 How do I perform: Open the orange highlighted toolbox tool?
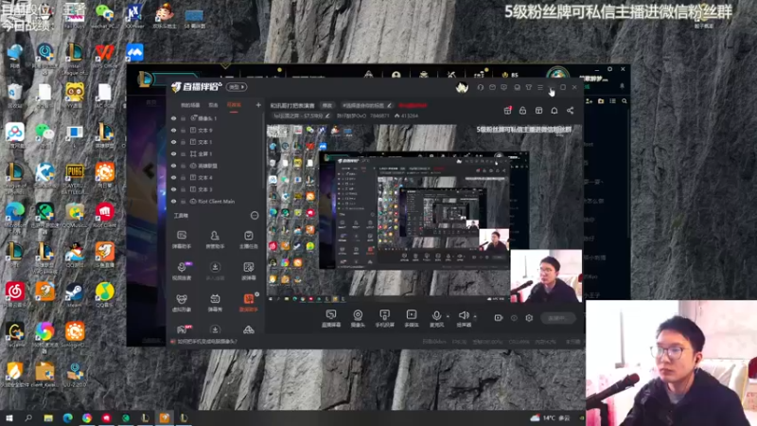coord(248,303)
